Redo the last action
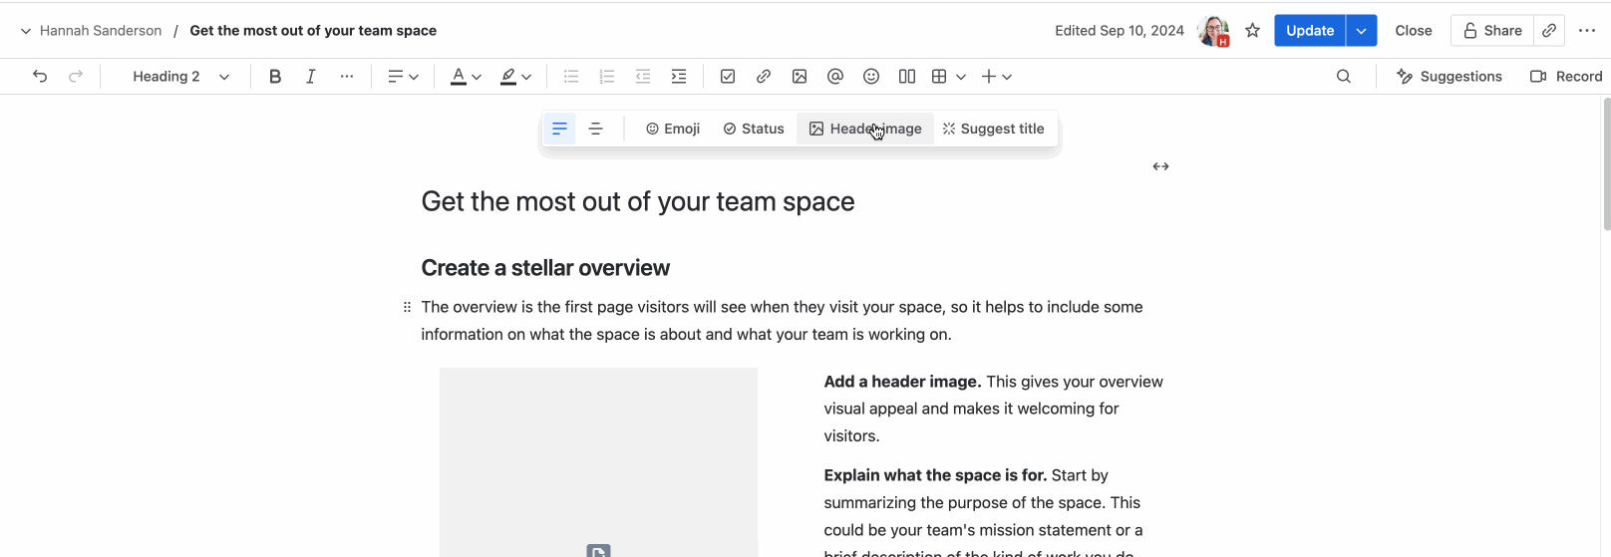Image resolution: width=1611 pixels, height=557 pixels. [x=76, y=77]
